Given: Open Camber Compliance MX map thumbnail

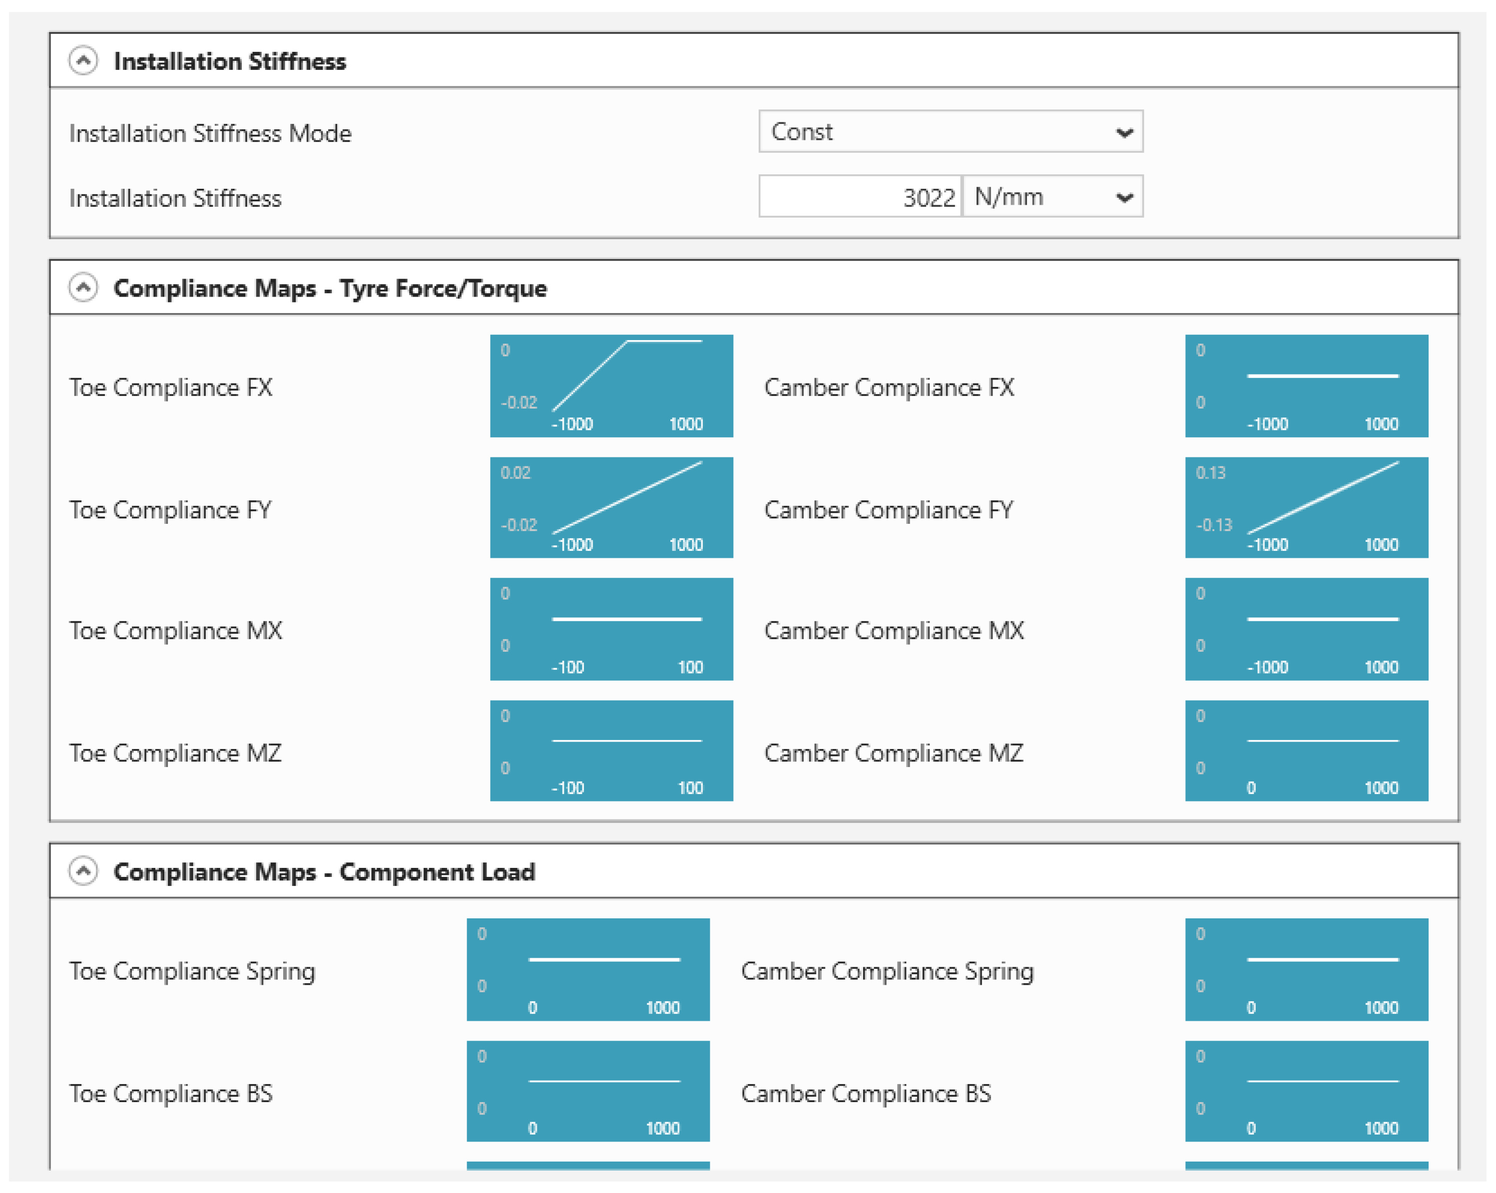Looking at the screenshot, I should pos(1306,629).
